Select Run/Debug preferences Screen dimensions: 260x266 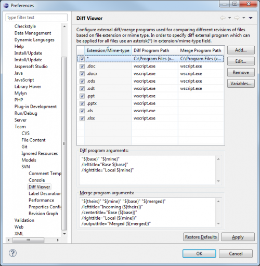coord(26,113)
